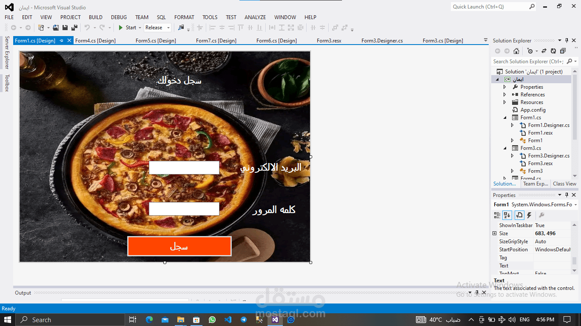This screenshot has width=581, height=326.
Task: Toggle auto-hide pin on Solution Explorer panel
Action: pyautogui.click(x=567, y=41)
